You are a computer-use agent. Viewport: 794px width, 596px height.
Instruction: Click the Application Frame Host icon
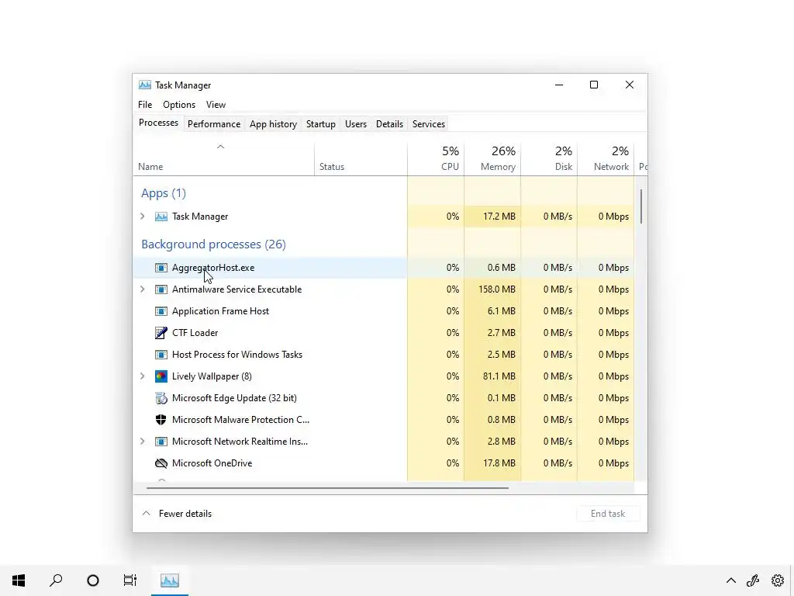coord(161,311)
